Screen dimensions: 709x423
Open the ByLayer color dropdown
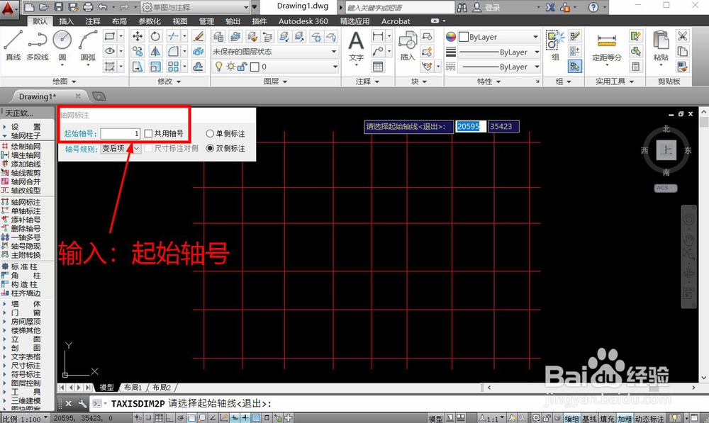(498, 37)
